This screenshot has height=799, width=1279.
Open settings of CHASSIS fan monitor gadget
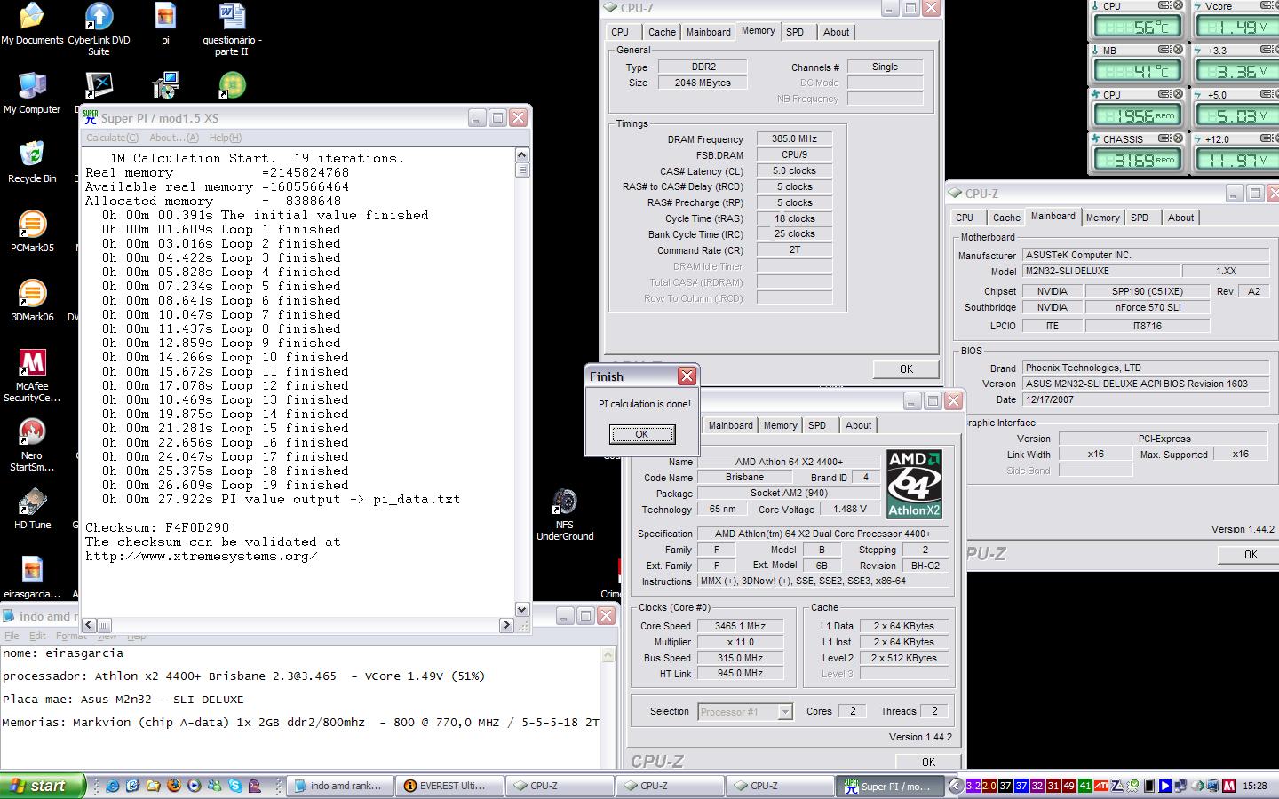click(x=1165, y=138)
